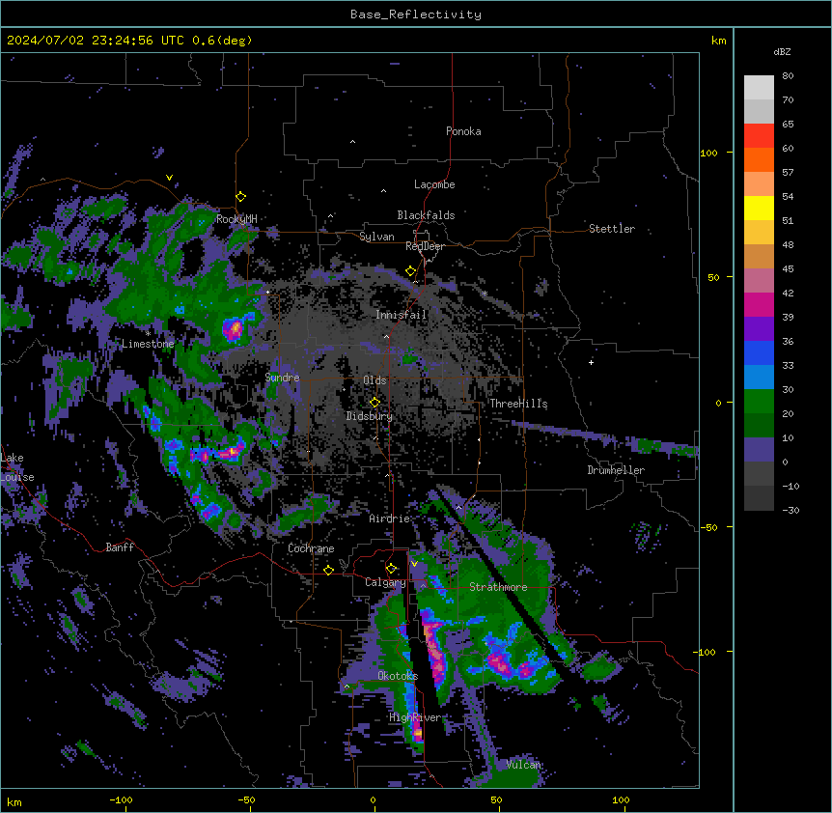Click the white plus marker east of ThreeHills
The width and height of the screenshot is (832, 813).
point(591,362)
